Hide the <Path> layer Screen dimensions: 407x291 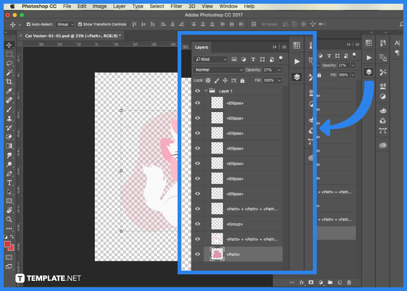(197, 254)
